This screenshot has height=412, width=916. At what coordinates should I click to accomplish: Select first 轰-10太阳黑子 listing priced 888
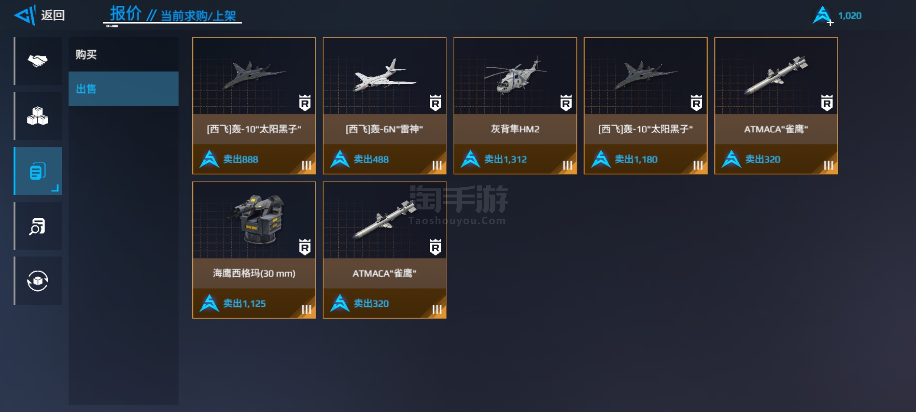254,106
